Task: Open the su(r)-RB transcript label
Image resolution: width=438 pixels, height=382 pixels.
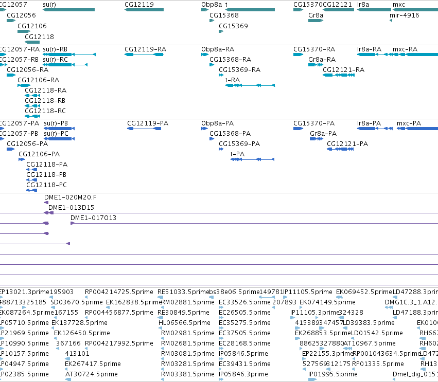Action: (55, 49)
